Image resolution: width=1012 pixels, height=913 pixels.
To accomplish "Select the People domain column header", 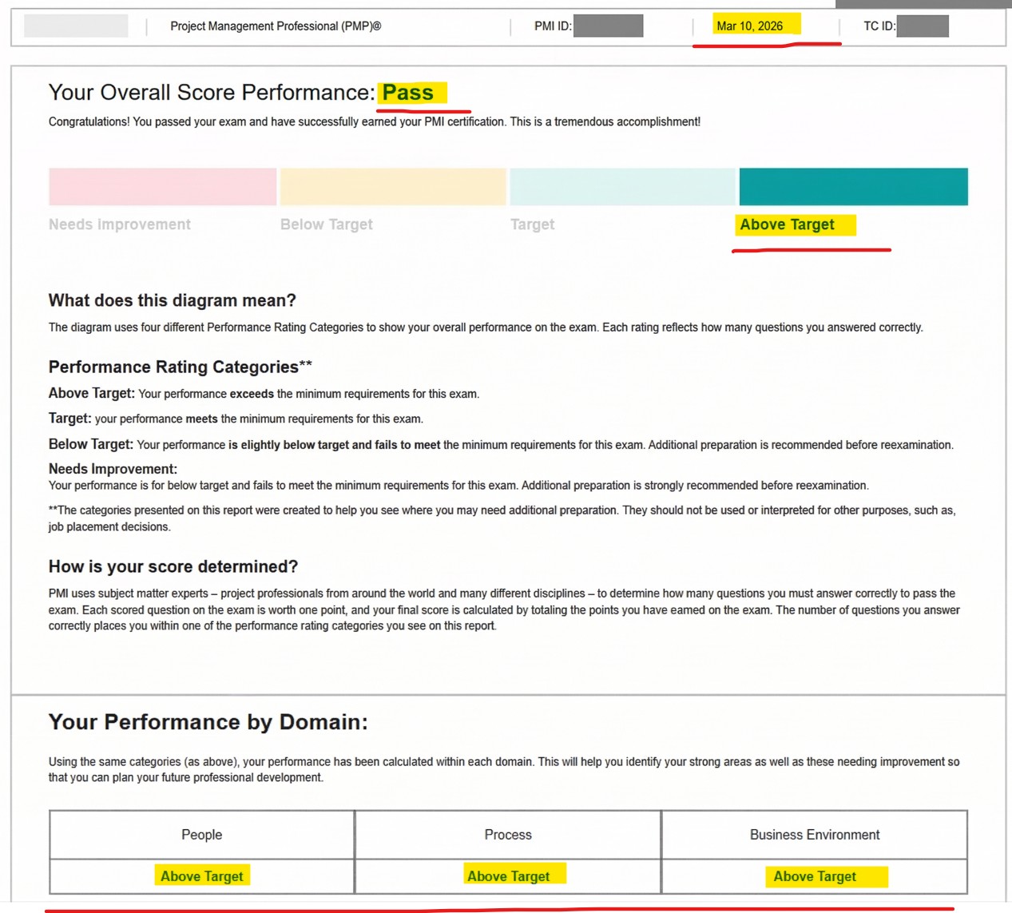I will click(x=202, y=835).
